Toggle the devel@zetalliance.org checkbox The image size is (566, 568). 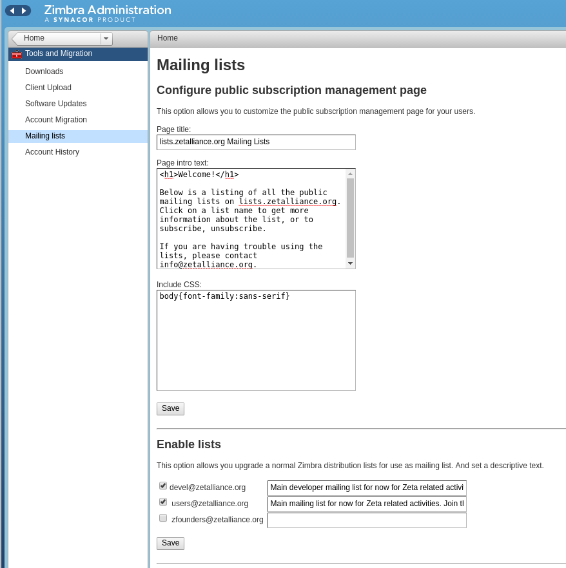pos(163,486)
